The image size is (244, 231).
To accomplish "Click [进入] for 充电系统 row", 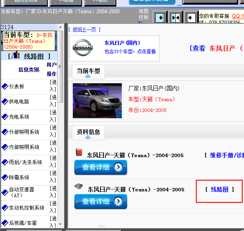I will click(53, 116).
